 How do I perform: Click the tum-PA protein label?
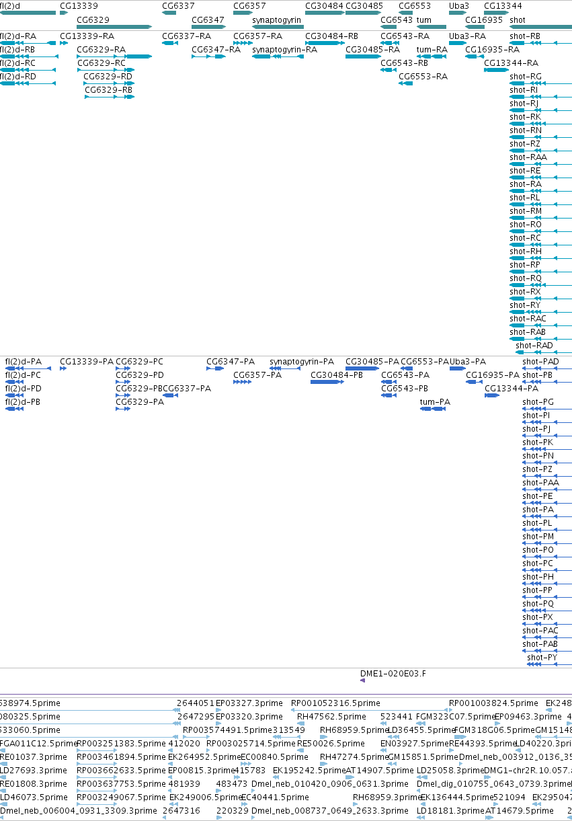point(435,401)
